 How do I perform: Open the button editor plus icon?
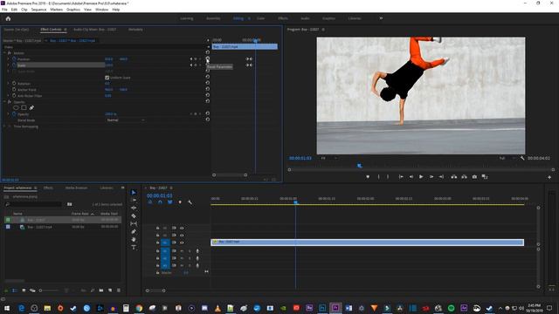click(x=549, y=177)
